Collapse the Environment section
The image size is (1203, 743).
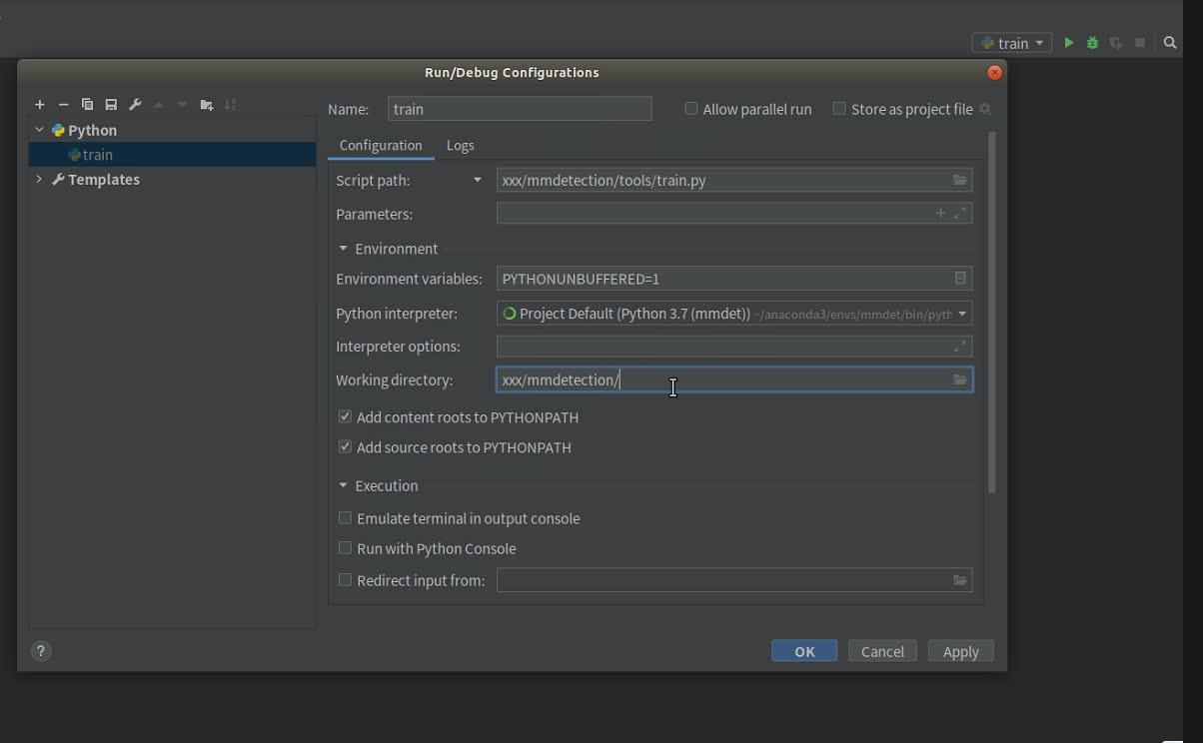[x=343, y=249]
